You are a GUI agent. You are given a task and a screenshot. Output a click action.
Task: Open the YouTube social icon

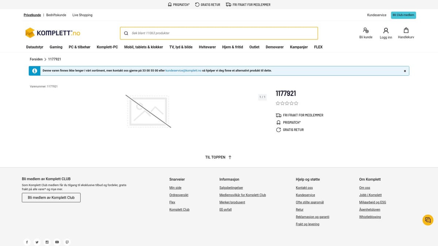(x=57, y=242)
